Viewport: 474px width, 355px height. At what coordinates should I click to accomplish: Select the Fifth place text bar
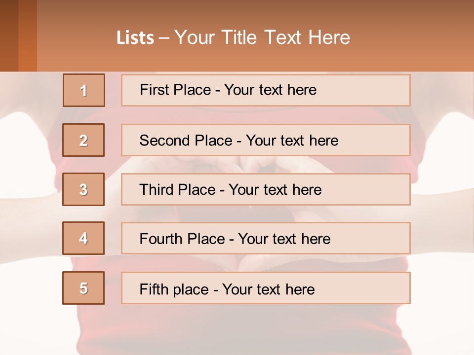[x=266, y=288]
